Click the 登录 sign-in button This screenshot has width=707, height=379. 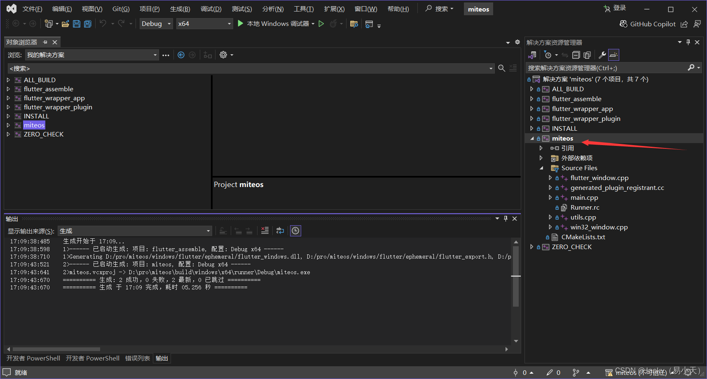click(615, 8)
